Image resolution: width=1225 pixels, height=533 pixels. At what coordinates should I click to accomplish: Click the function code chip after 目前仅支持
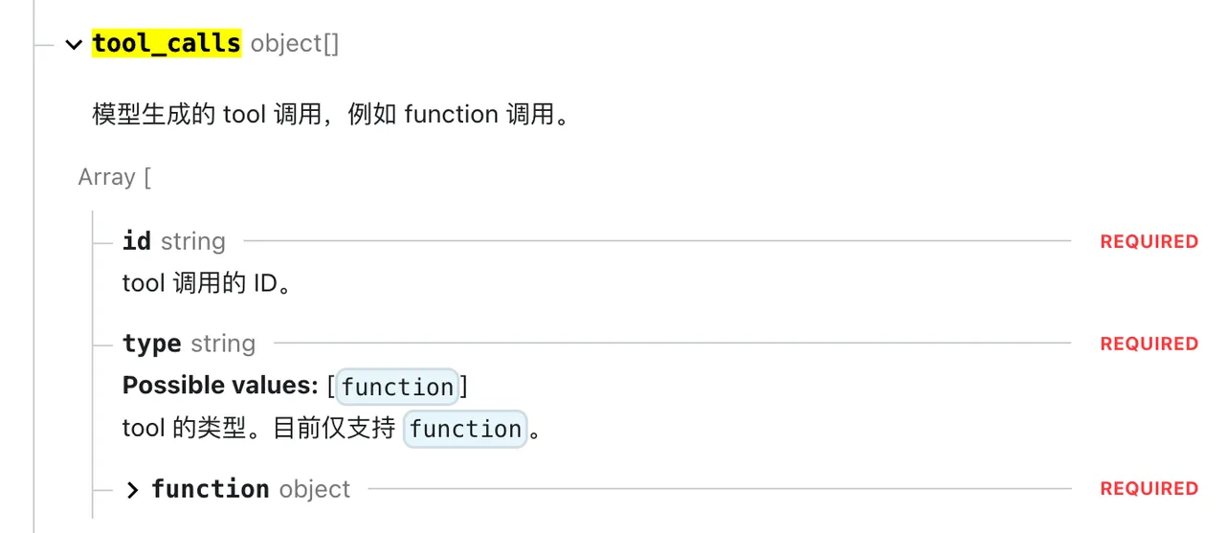pyautogui.click(x=465, y=428)
